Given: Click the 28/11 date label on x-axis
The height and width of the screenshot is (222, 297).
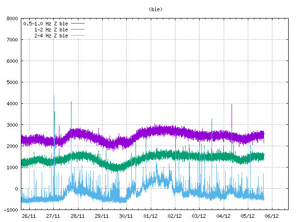Looking at the screenshot, I should click(x=77, y=216).
